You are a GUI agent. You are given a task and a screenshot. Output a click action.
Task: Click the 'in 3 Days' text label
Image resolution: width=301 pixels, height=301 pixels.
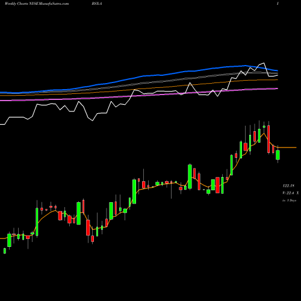tap(289, 200)
